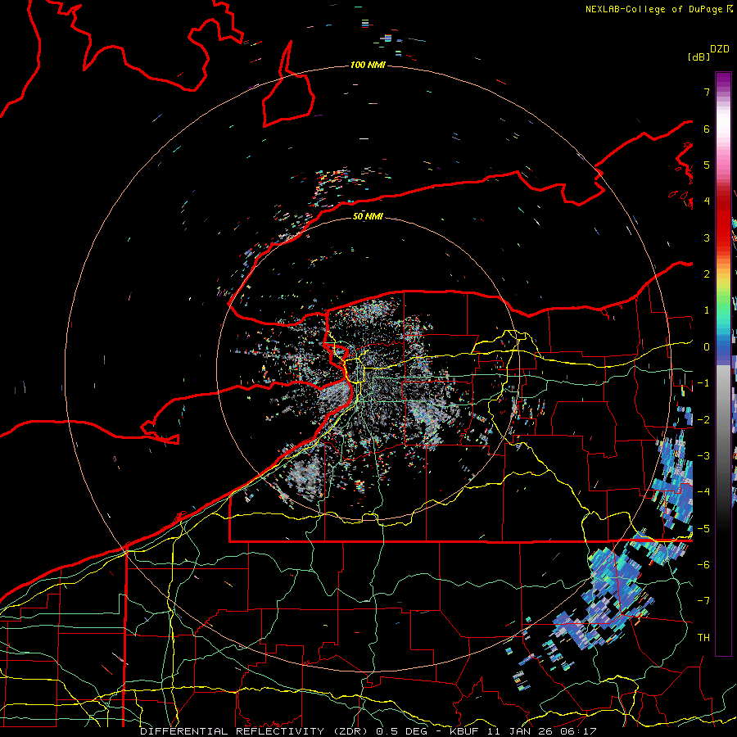Click the 4 value on the color scale
The width and height of the screenshot is (737, 737).
click(707, 201)
